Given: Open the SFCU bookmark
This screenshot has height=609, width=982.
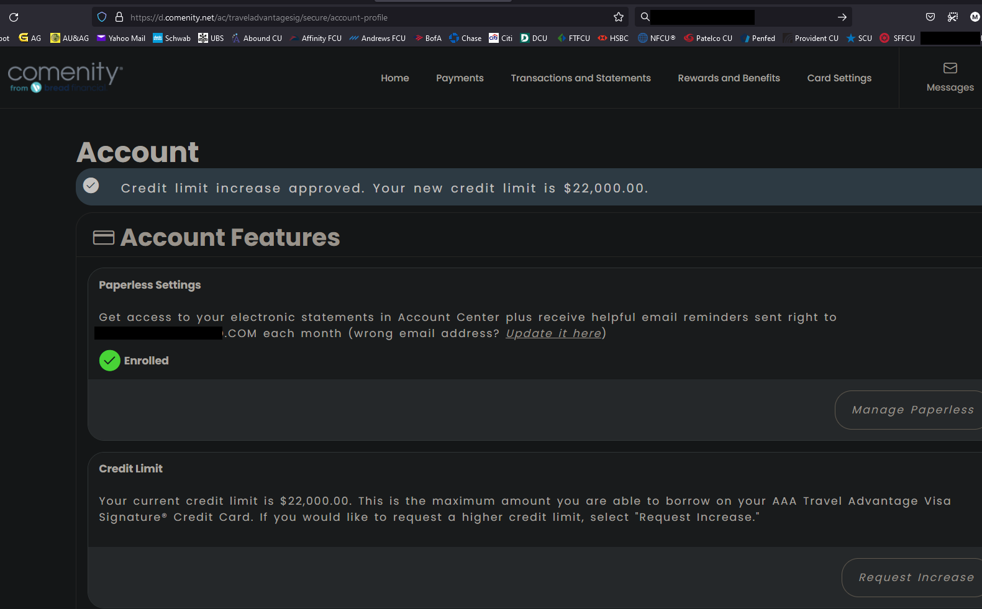Looking at the screenshot, I should [x=898, y=38].
